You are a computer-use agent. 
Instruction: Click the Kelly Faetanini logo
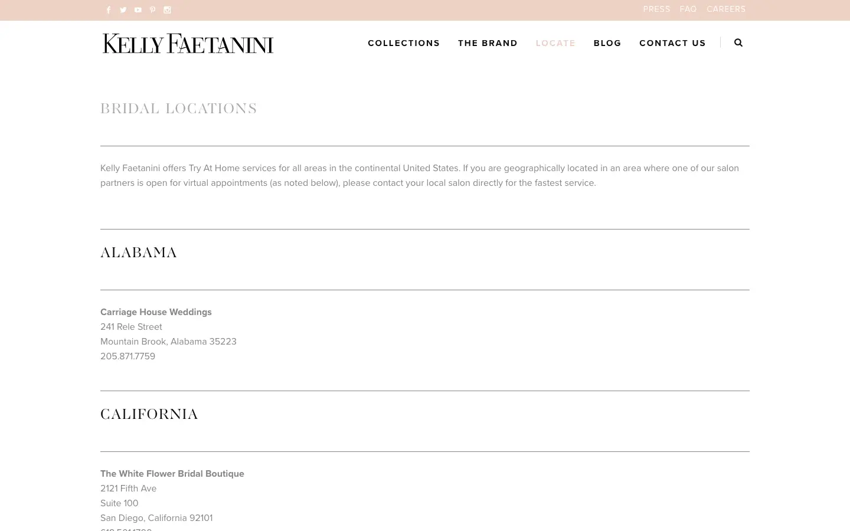[188, 43]
